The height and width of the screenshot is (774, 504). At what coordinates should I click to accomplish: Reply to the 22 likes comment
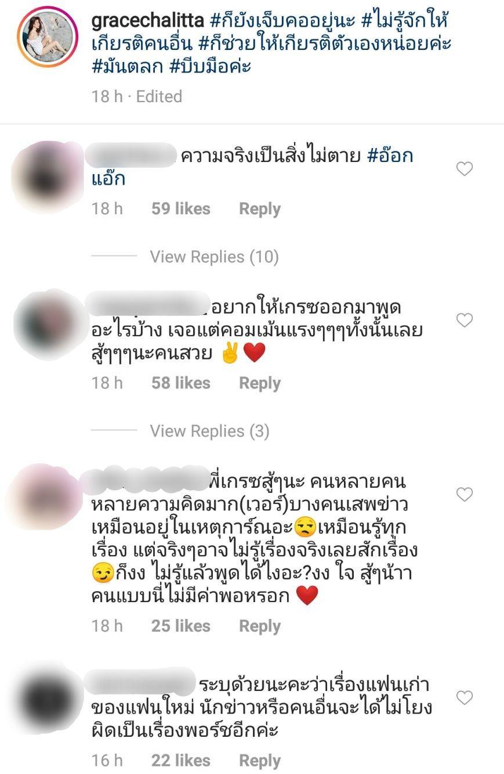pyautogui.click(x=260, y=761)
